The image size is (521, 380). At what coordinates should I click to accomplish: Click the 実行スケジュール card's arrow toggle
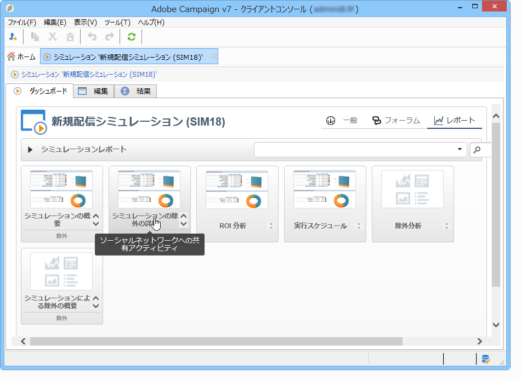[x=359, y=226]
